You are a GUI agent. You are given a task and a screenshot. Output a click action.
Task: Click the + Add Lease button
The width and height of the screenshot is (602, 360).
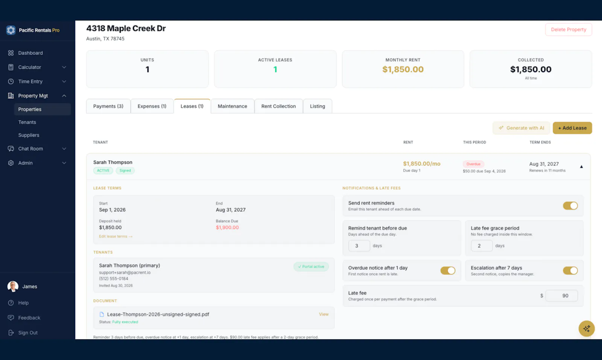(572, 128)
